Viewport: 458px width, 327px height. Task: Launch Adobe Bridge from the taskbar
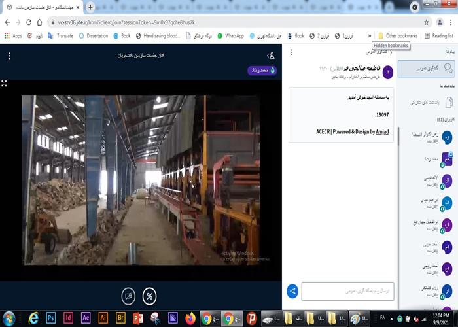pos(120,318)
